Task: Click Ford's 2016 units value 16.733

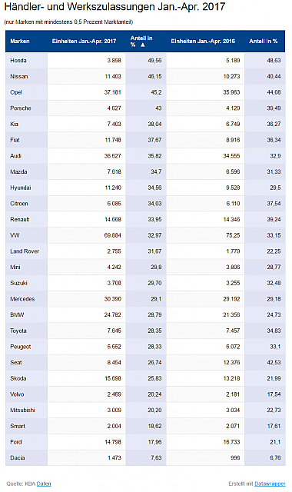Action: coord(231,442)
